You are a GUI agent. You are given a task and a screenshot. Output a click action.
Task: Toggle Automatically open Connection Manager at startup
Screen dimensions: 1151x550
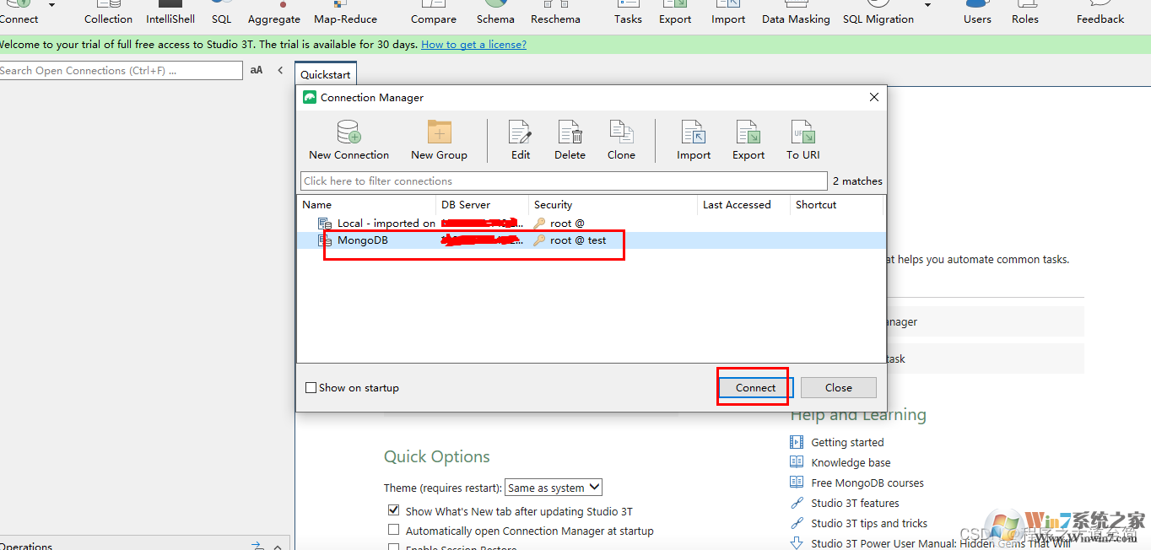coord(393,530)
